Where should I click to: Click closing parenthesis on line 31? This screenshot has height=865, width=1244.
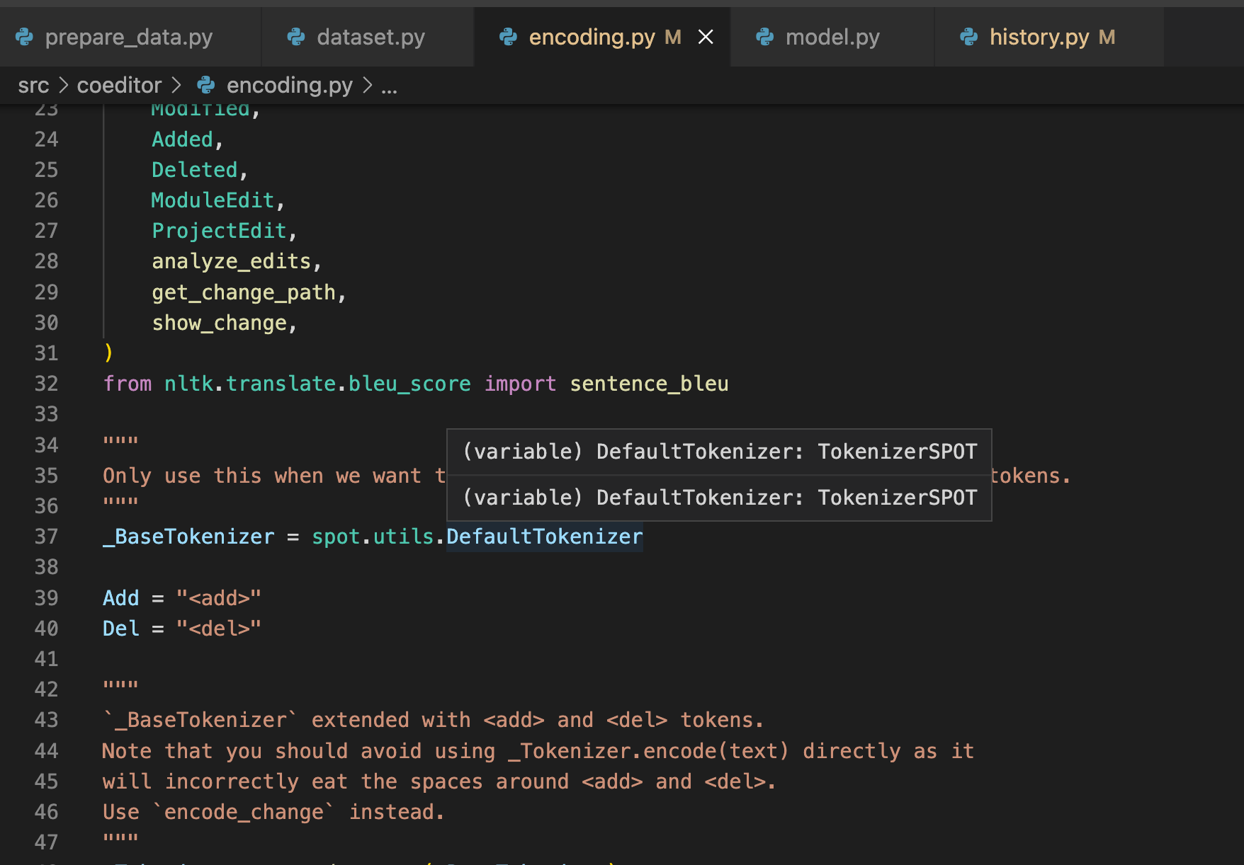108,353
